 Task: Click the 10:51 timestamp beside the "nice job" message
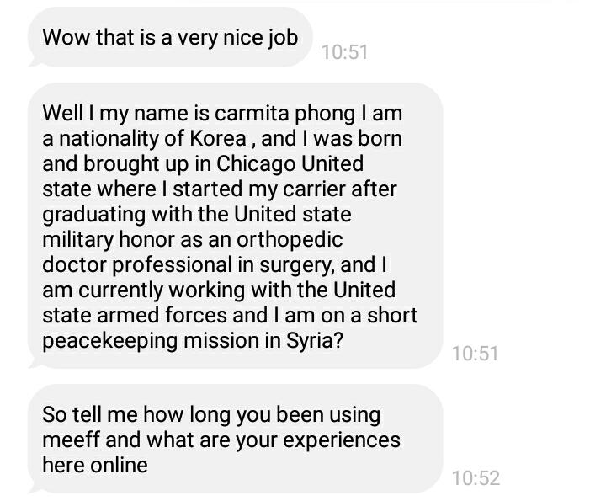pyautogui.click(x=344, y=52)
